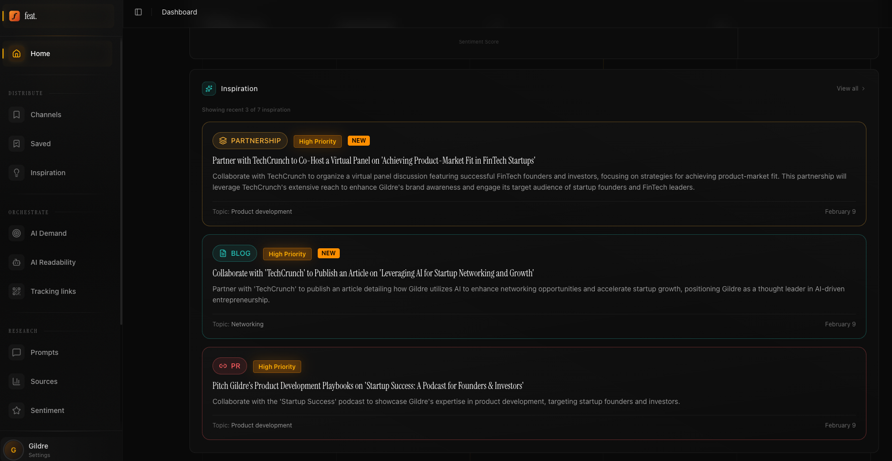
Task: Expand the View all chevron arrow
Action: click(x=863, y=89)
